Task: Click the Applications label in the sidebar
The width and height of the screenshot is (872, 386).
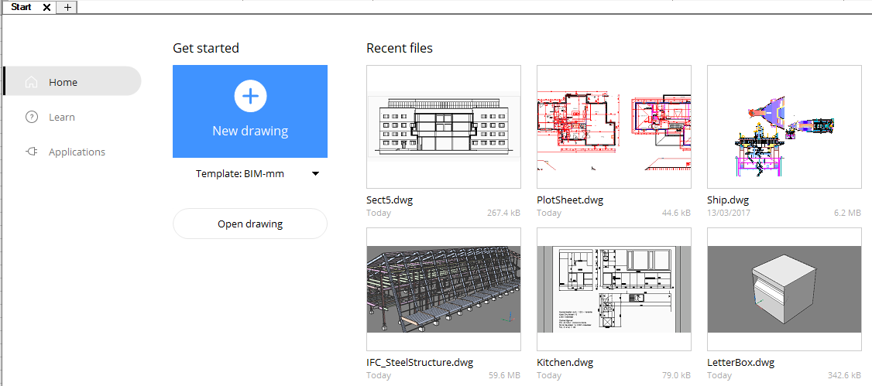Action: tap(77, 152)
